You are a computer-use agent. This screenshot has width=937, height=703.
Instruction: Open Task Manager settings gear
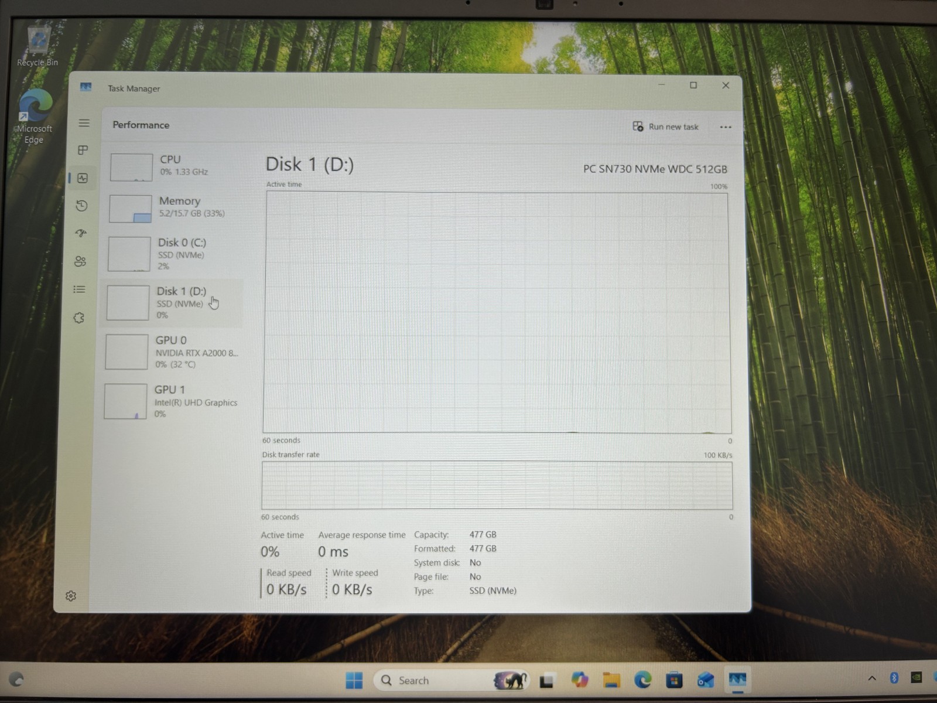[71, 596]
